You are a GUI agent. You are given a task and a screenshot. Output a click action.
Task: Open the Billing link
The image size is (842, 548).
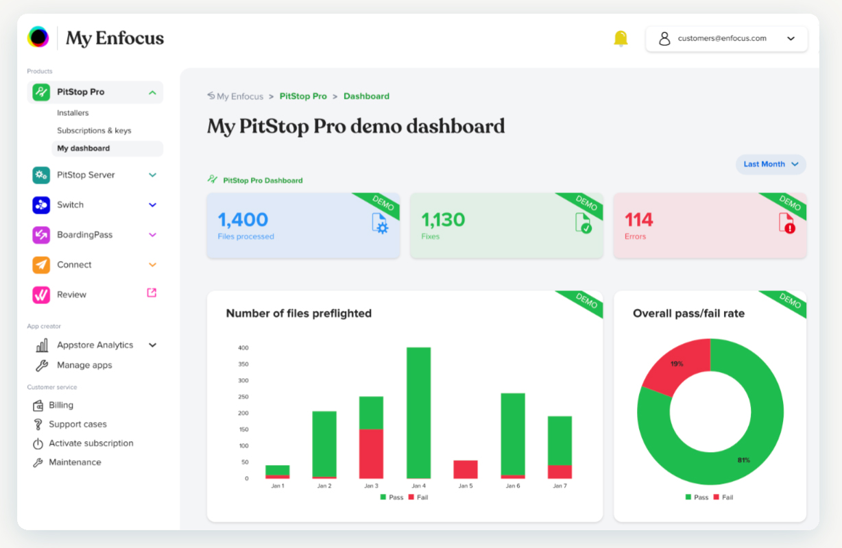61,406
